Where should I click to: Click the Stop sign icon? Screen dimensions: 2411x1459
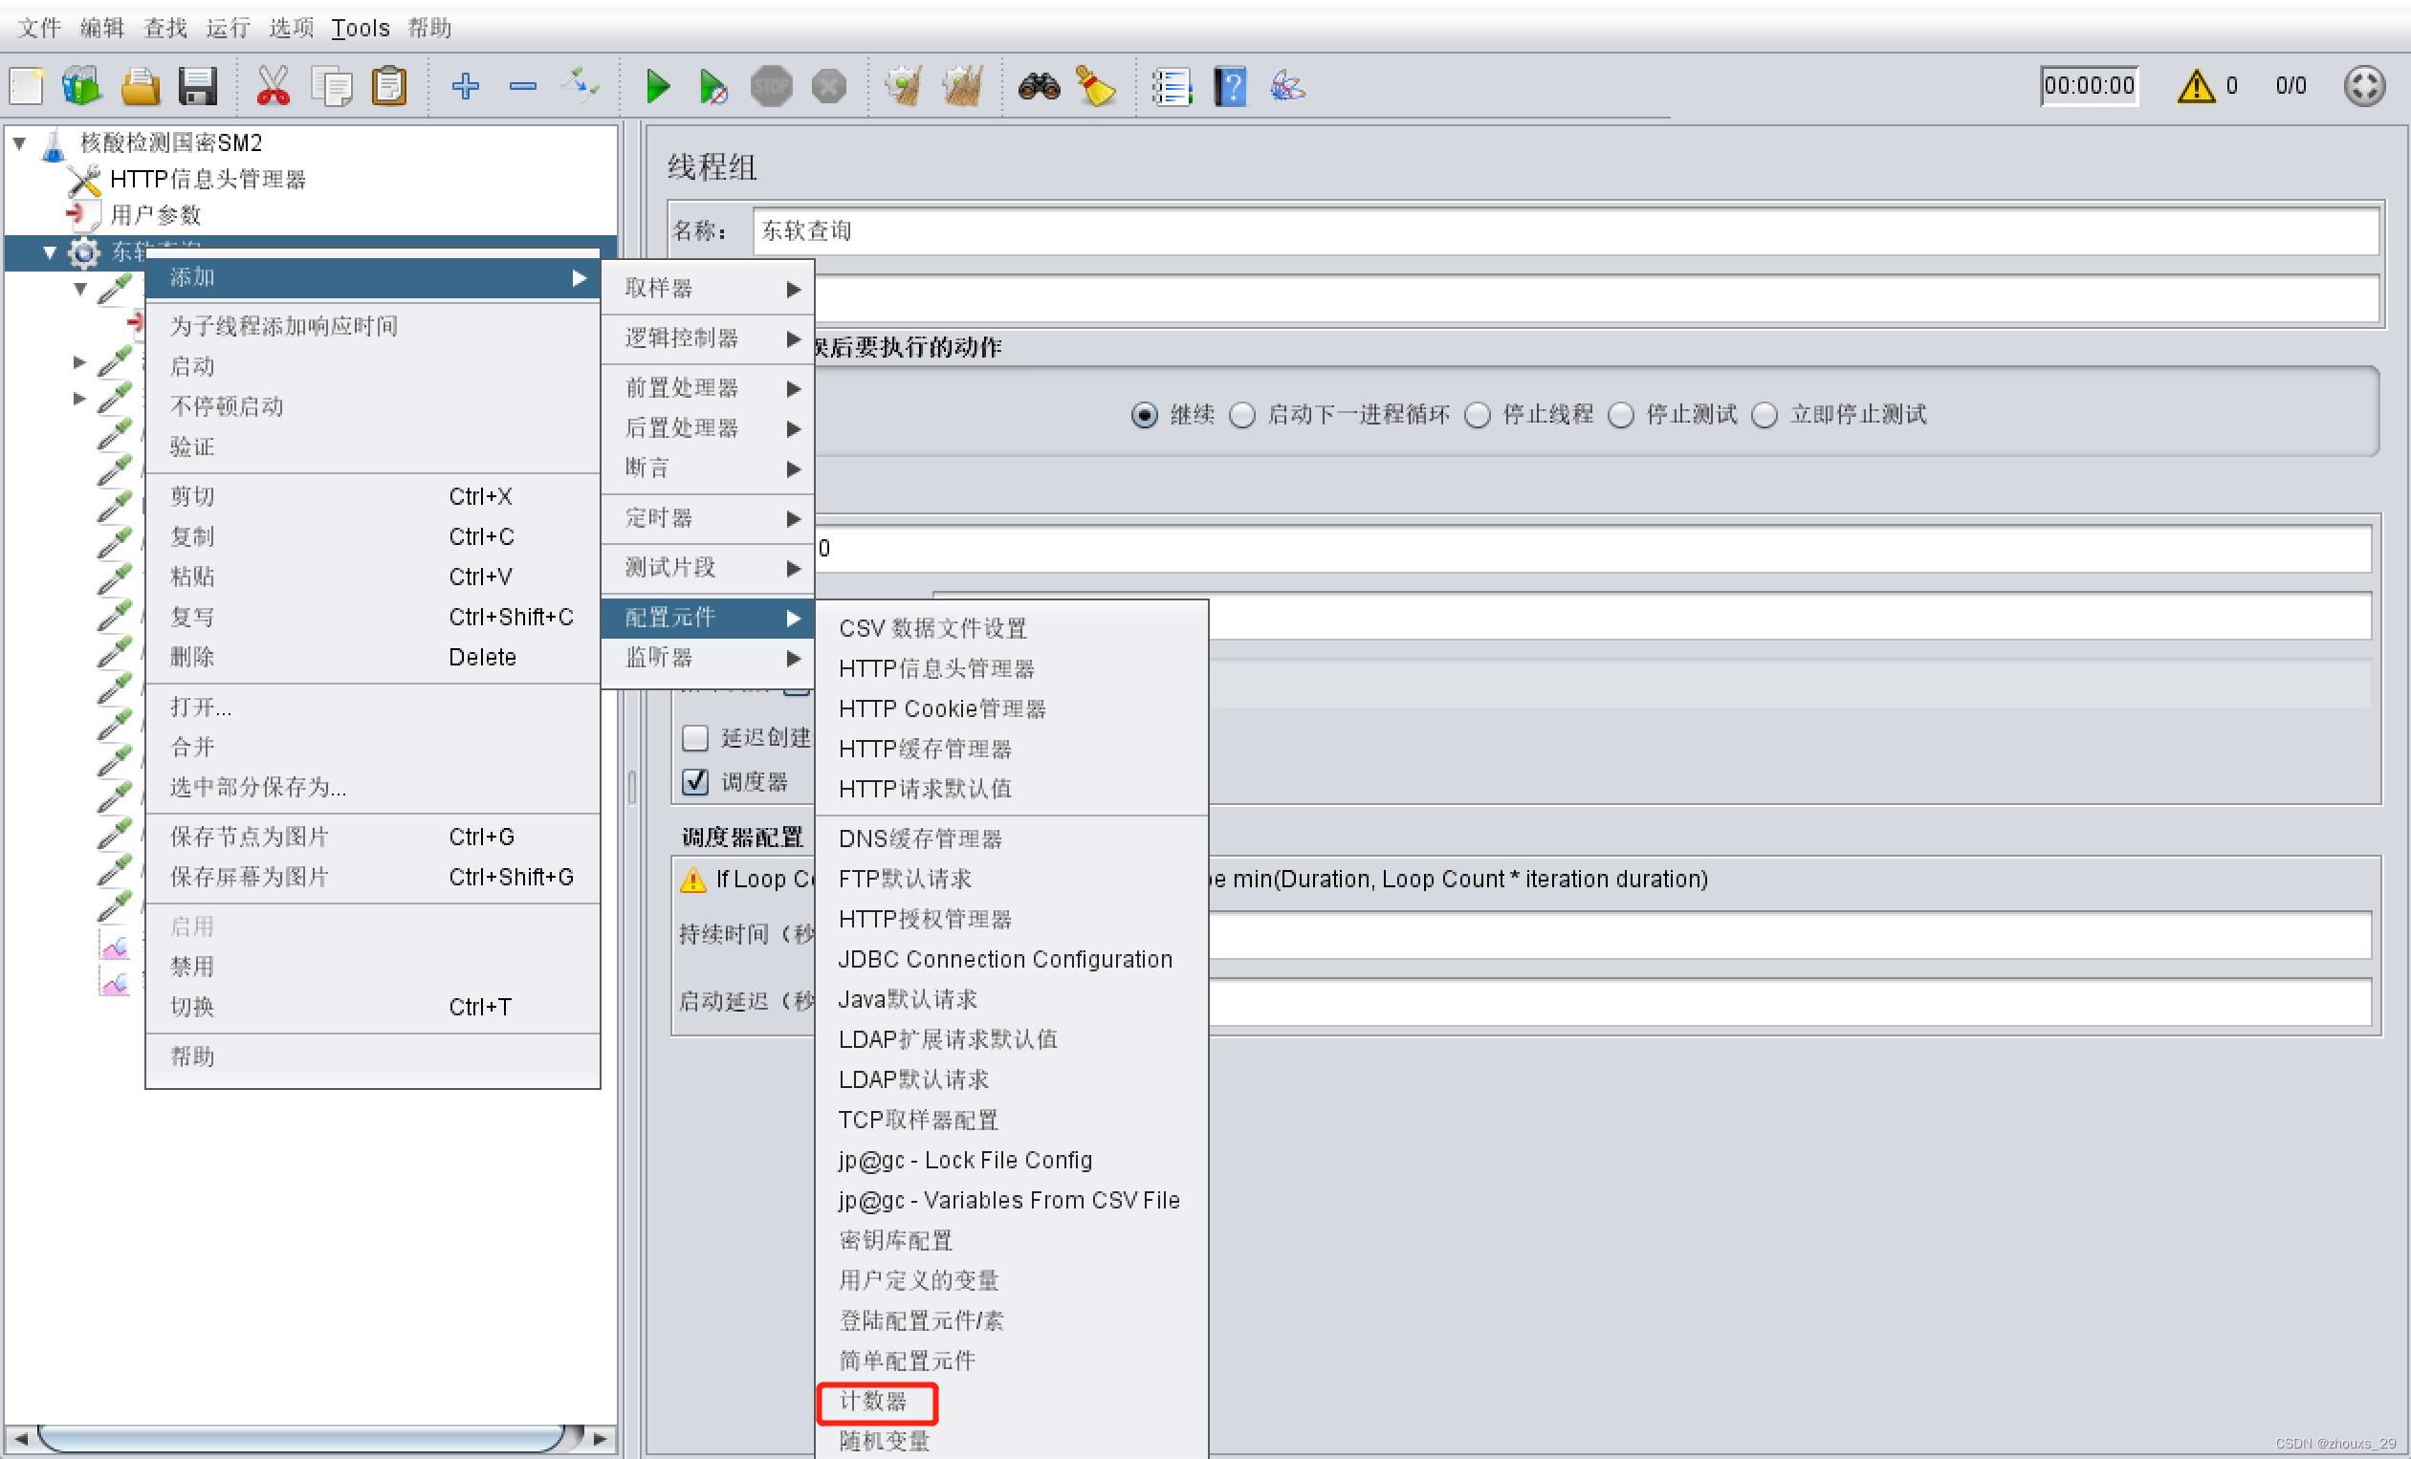771,86
